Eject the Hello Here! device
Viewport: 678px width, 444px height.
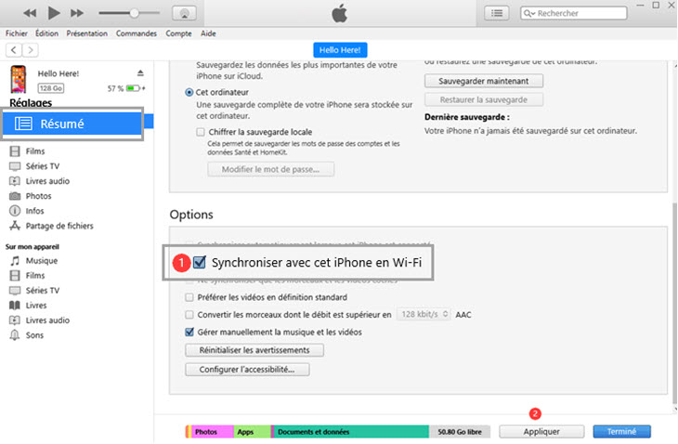[140, 73]
